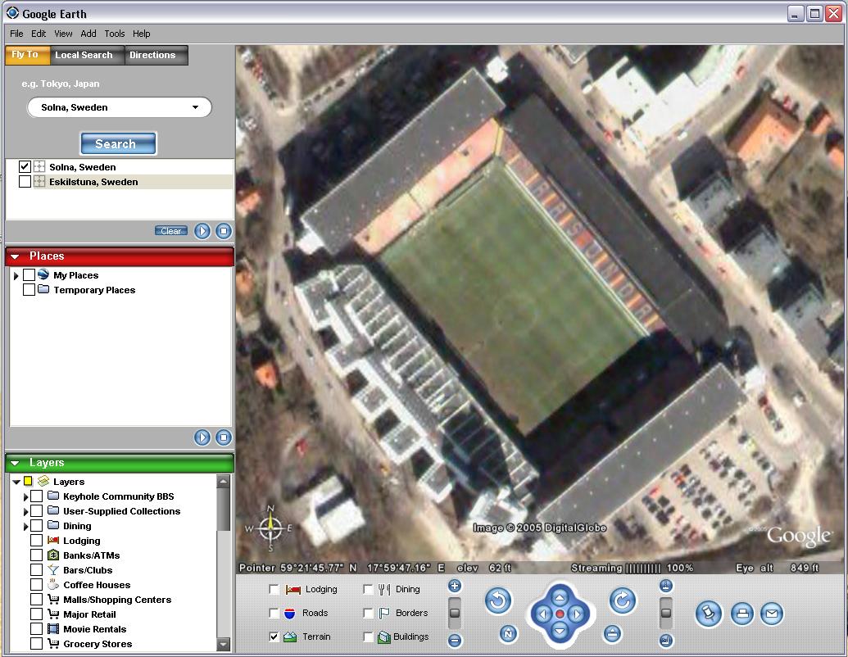Play tour in the Places panel
This screenshot has height=657, width=848.
[202, 437]
